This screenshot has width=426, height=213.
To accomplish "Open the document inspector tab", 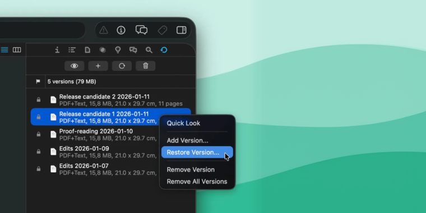I will (x=87, y=50).
